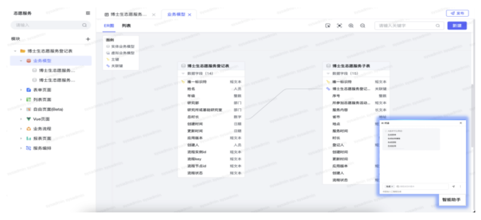Click the 服务编排 blue icon
Viewport: 481px width, 220px height.
(x=29, y=148)
